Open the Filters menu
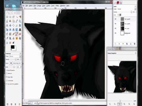Viewport: 142px width, 106px height. click(x=57, y=6)
